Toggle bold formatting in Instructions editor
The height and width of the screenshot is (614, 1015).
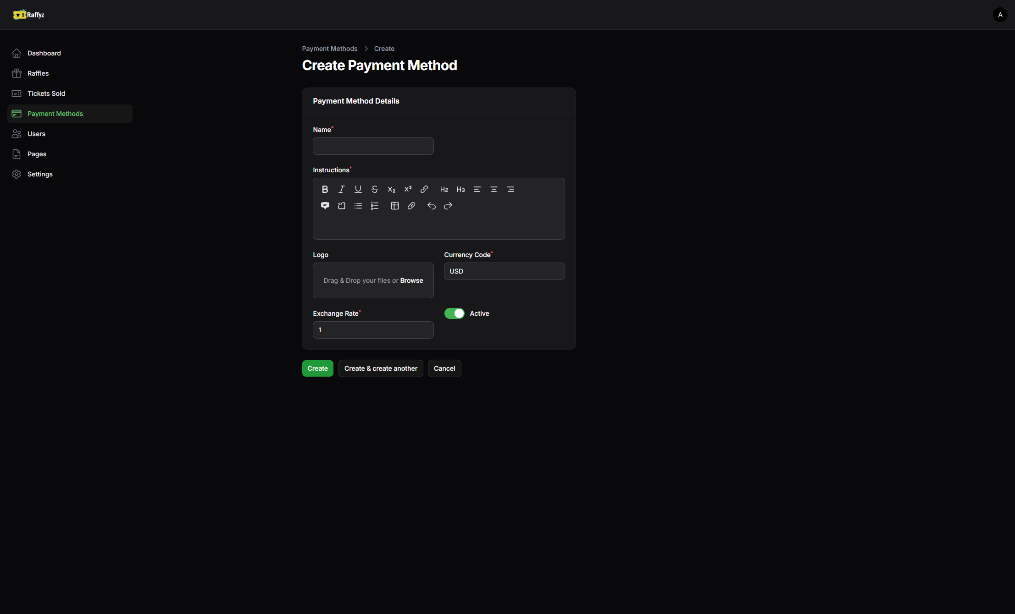(x=325, y=189)
